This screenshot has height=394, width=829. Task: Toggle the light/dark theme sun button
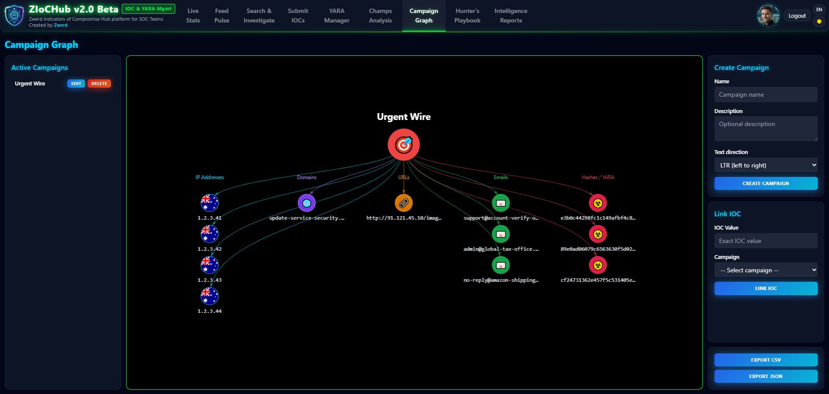[819, 21]
